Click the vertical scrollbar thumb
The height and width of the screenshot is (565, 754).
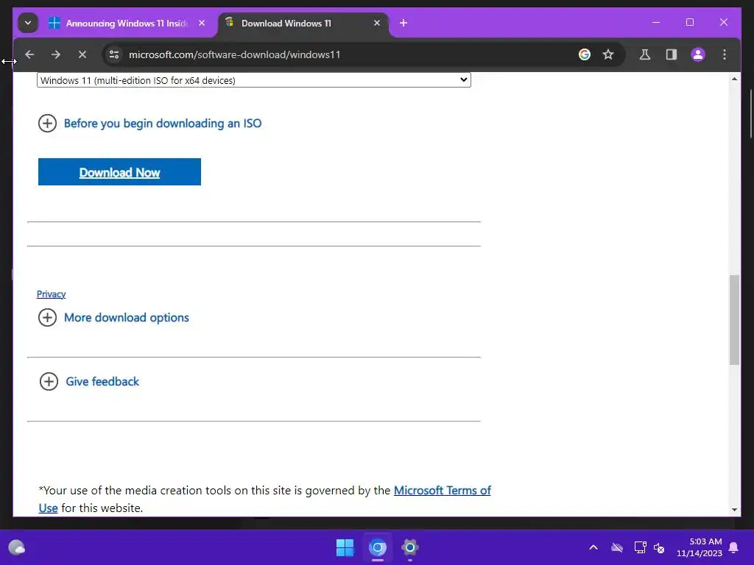click(734, 320)
